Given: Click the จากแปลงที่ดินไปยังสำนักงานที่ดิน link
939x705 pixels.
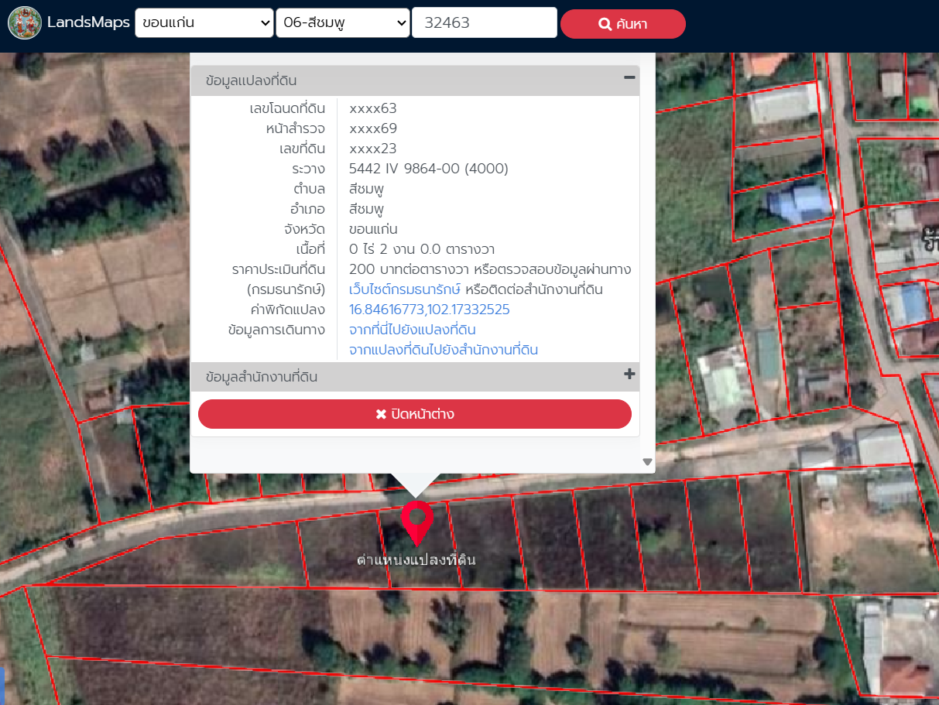Looking at the screenshot, I should (444, 350).
